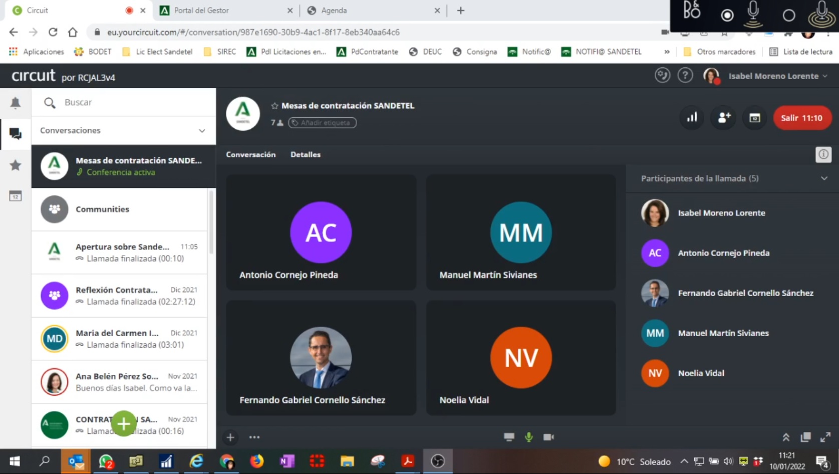Click the conversation info icon

click(x=823, y=155)
